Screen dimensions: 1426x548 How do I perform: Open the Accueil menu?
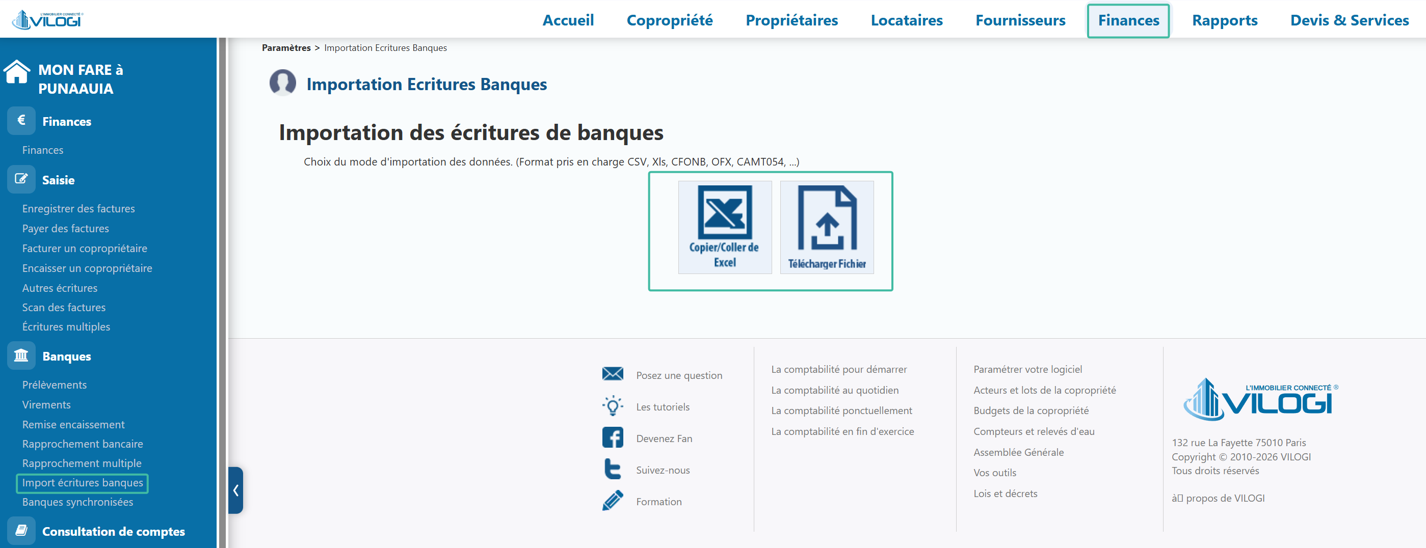click(568, 20)
